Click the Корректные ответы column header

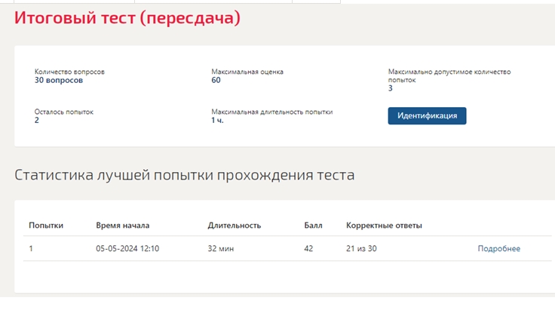click(x=384, y=226)
